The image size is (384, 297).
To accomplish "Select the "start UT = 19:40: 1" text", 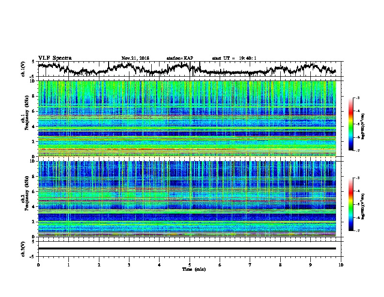I will coord(234,58).
